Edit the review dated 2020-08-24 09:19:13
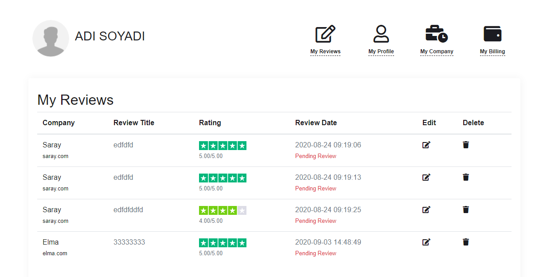 [x=426, y=177]
